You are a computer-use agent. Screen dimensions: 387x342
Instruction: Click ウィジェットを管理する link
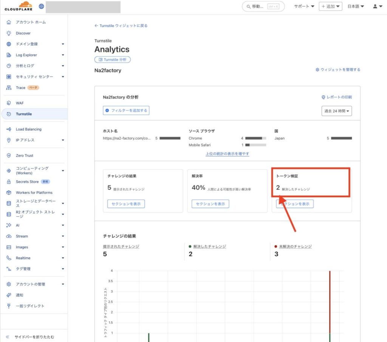pyautogui.click(x=338, y=70)
